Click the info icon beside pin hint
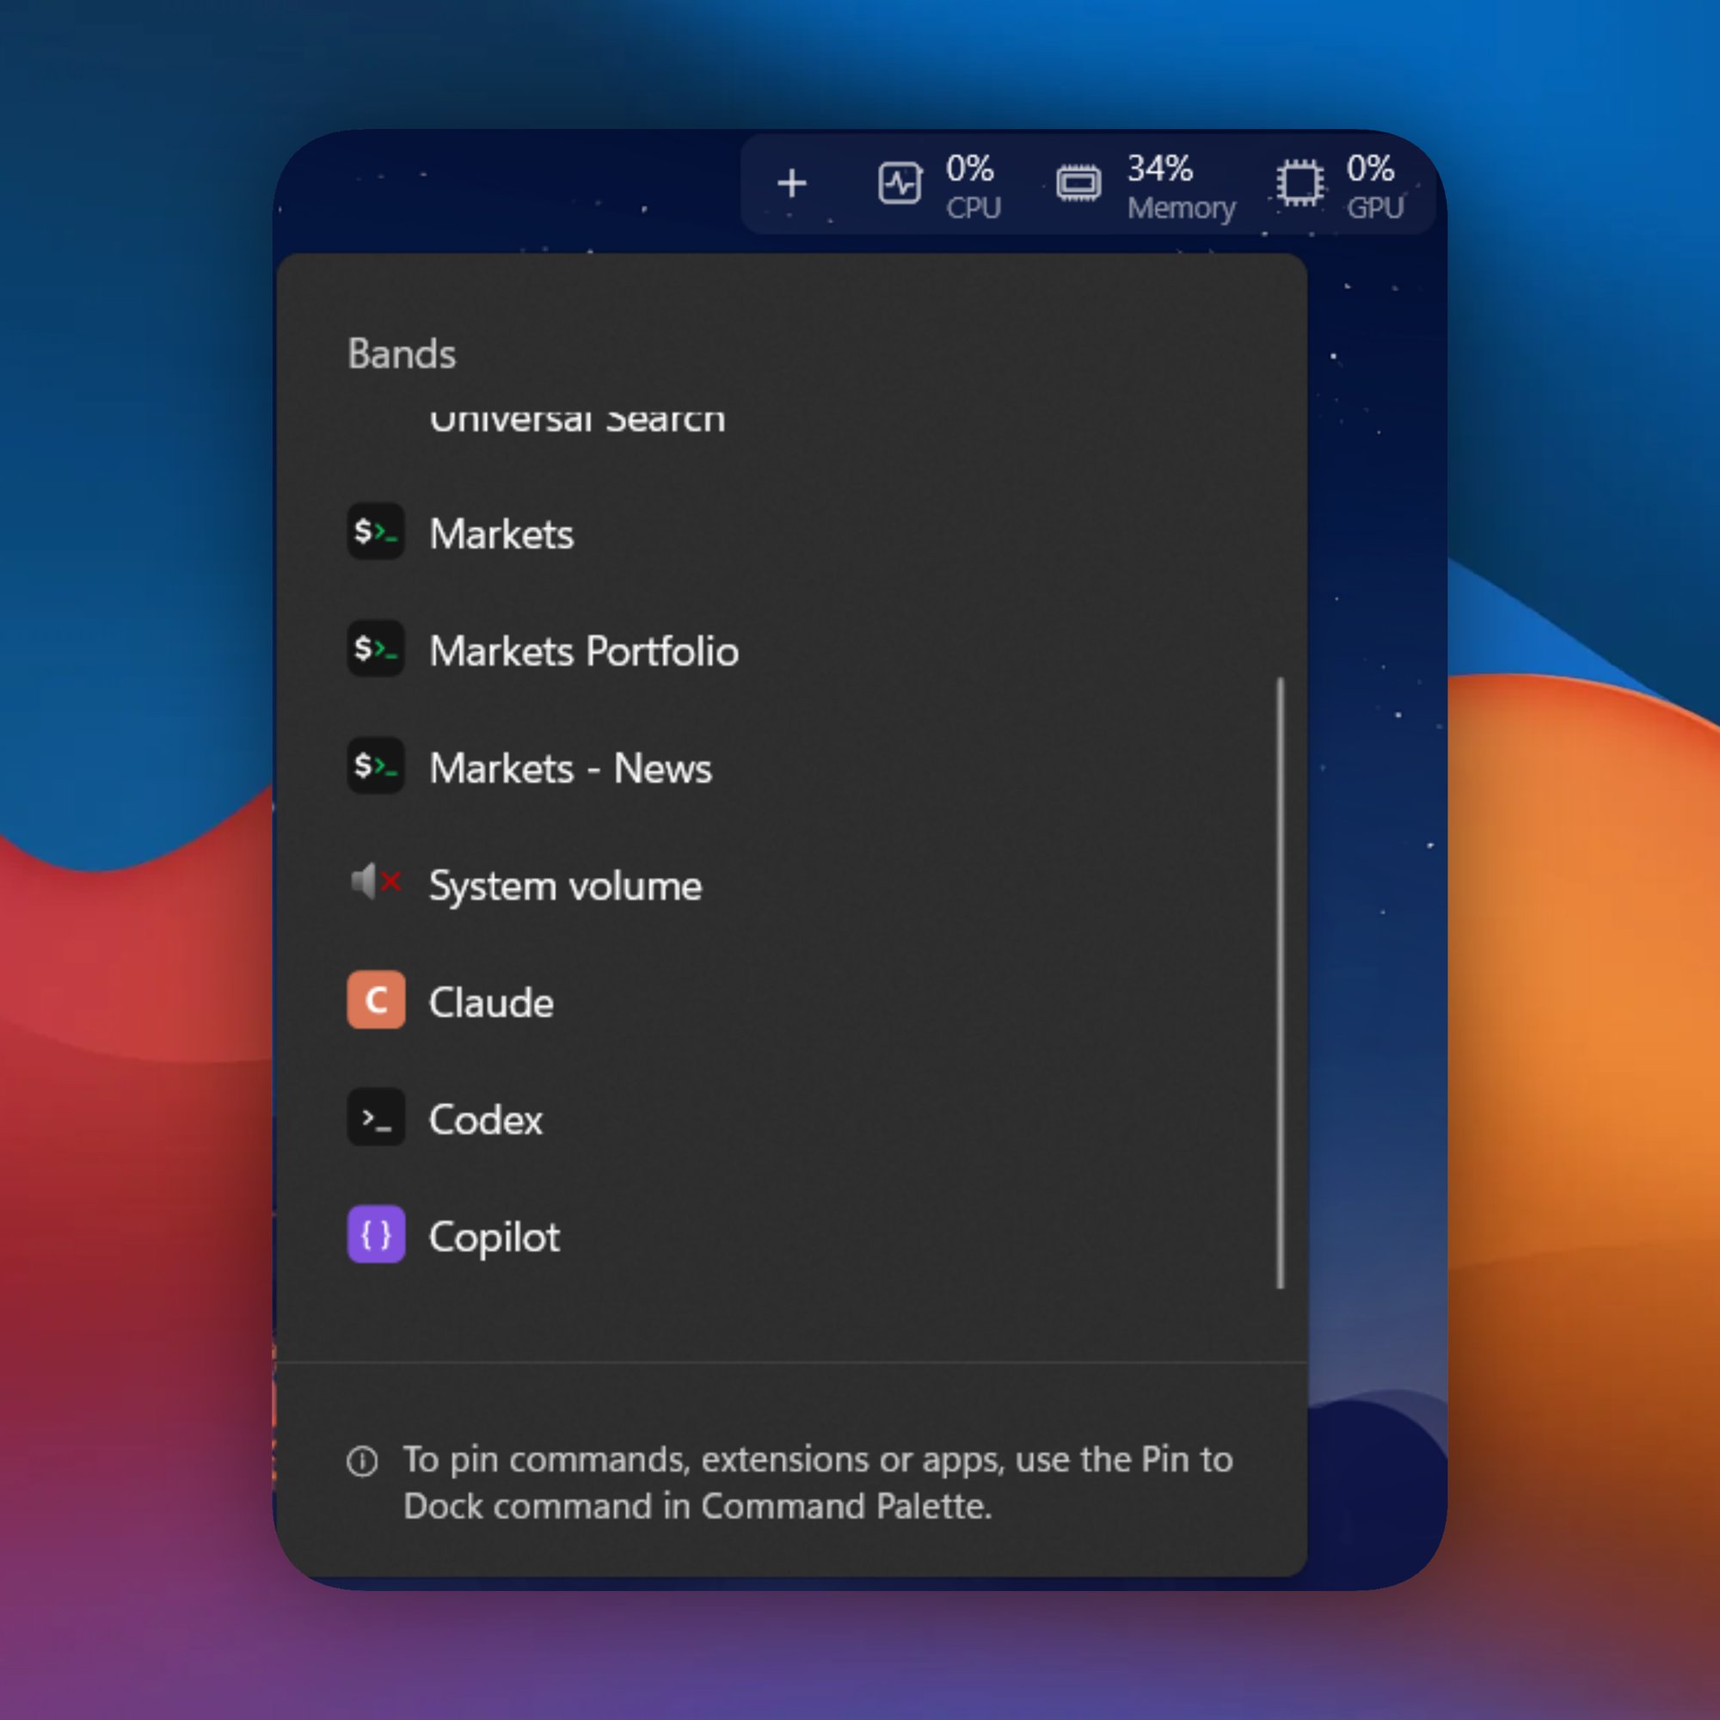This screenshot has width=1720, height=1720. [362, 1461]
